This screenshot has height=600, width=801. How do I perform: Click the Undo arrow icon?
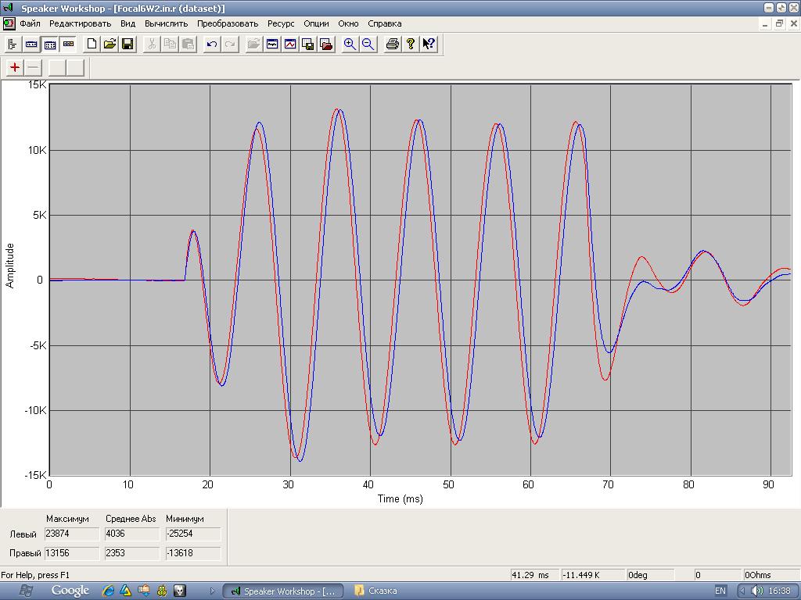(211, 45)
